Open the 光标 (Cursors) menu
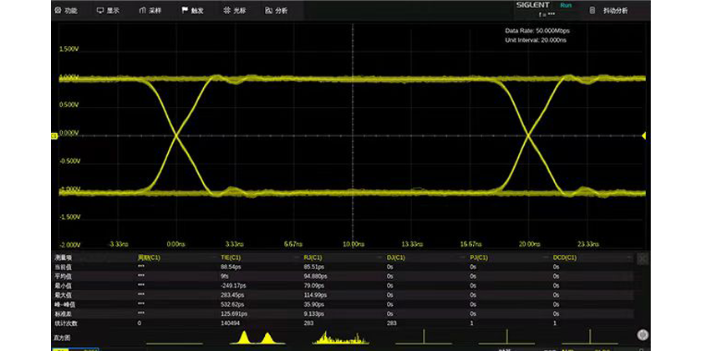The width and height of the screenshot is (702, 351). pyautogui.click(x=235, y=11)
